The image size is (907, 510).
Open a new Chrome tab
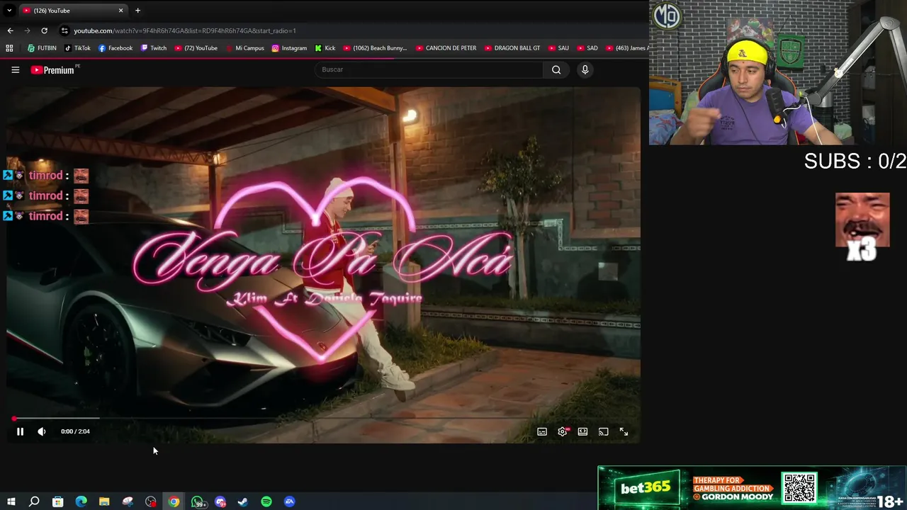pyautogui.click(x=137, y=11)
